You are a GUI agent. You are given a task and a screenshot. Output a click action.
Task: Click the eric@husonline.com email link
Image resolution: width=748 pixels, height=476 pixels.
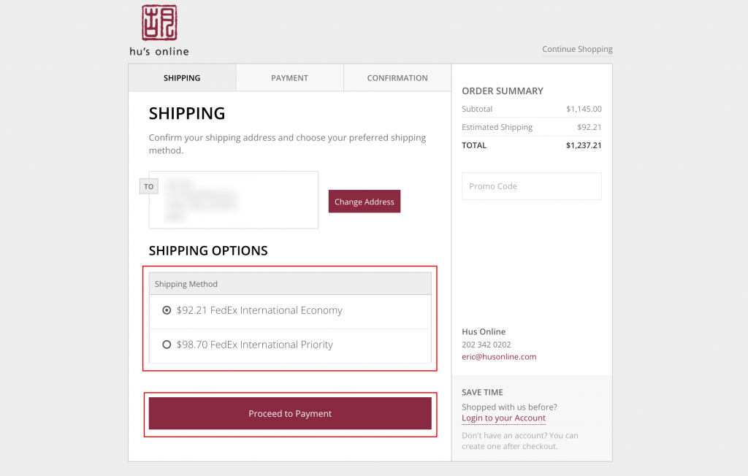[x=499, y=357]
